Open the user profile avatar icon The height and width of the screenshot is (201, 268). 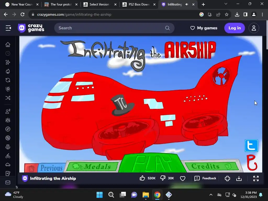[254, 28]
